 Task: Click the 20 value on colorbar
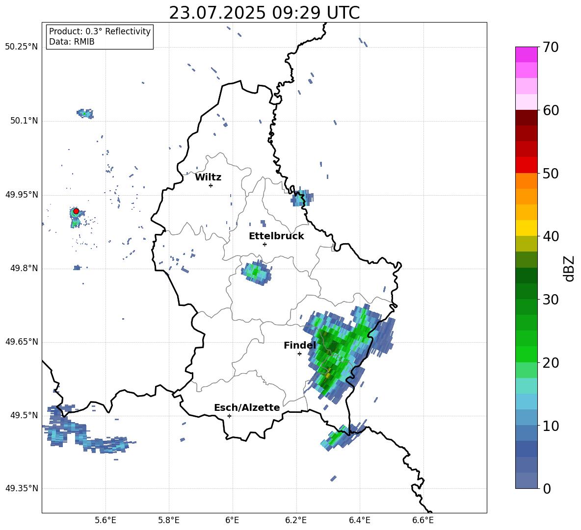tap(551, 362)
